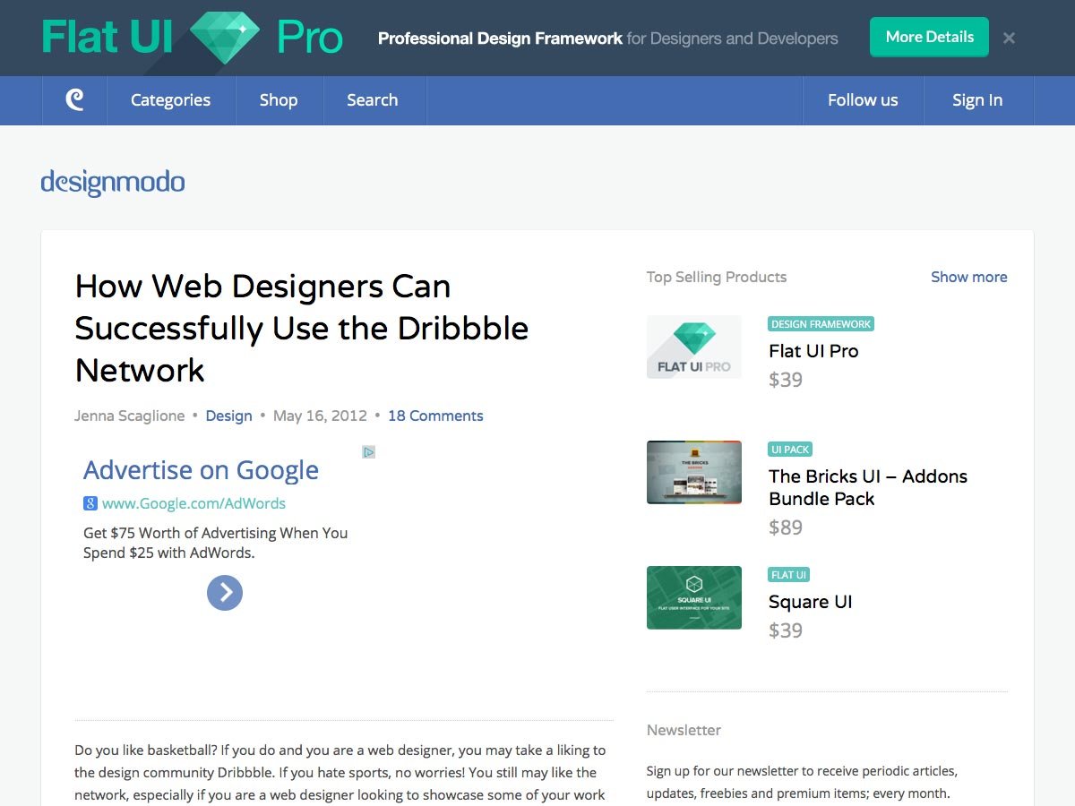Click Sign In in the navigation
1075x806 pixels.
pyautogui.click(x=977, y=100)
